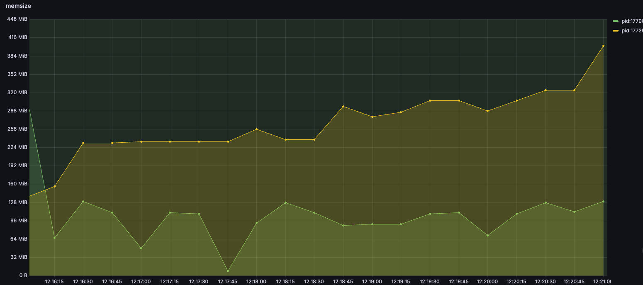Click the 0 B y-axis label
Viewport: 643px width, 285px height.
pos(23,275)
